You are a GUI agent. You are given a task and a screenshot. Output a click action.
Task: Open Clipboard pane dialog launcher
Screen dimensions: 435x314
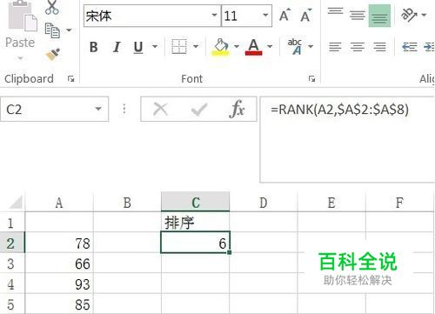point(71,79)
